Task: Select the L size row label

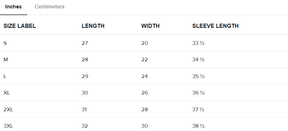Action: pos(5,76)
